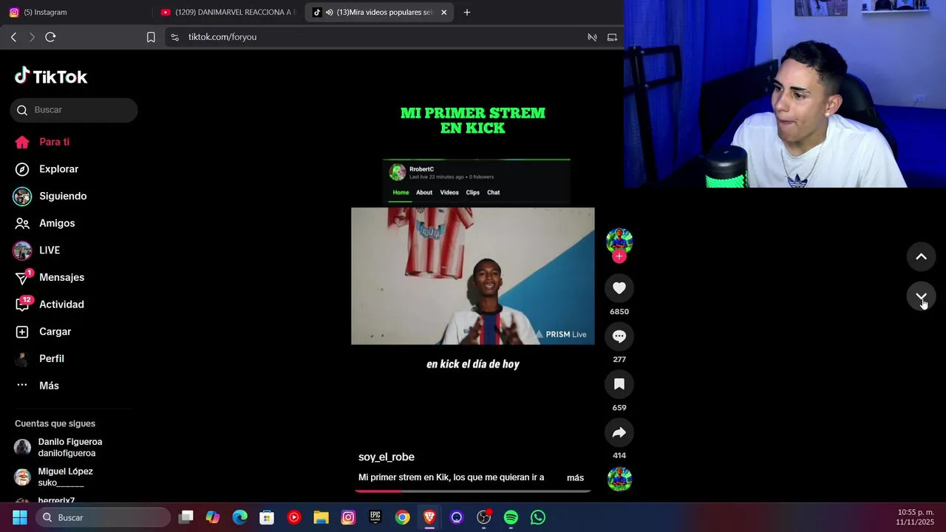Go forward in the browser
Viewport: 946px width, 532px height.
click(x=32, y=37)
